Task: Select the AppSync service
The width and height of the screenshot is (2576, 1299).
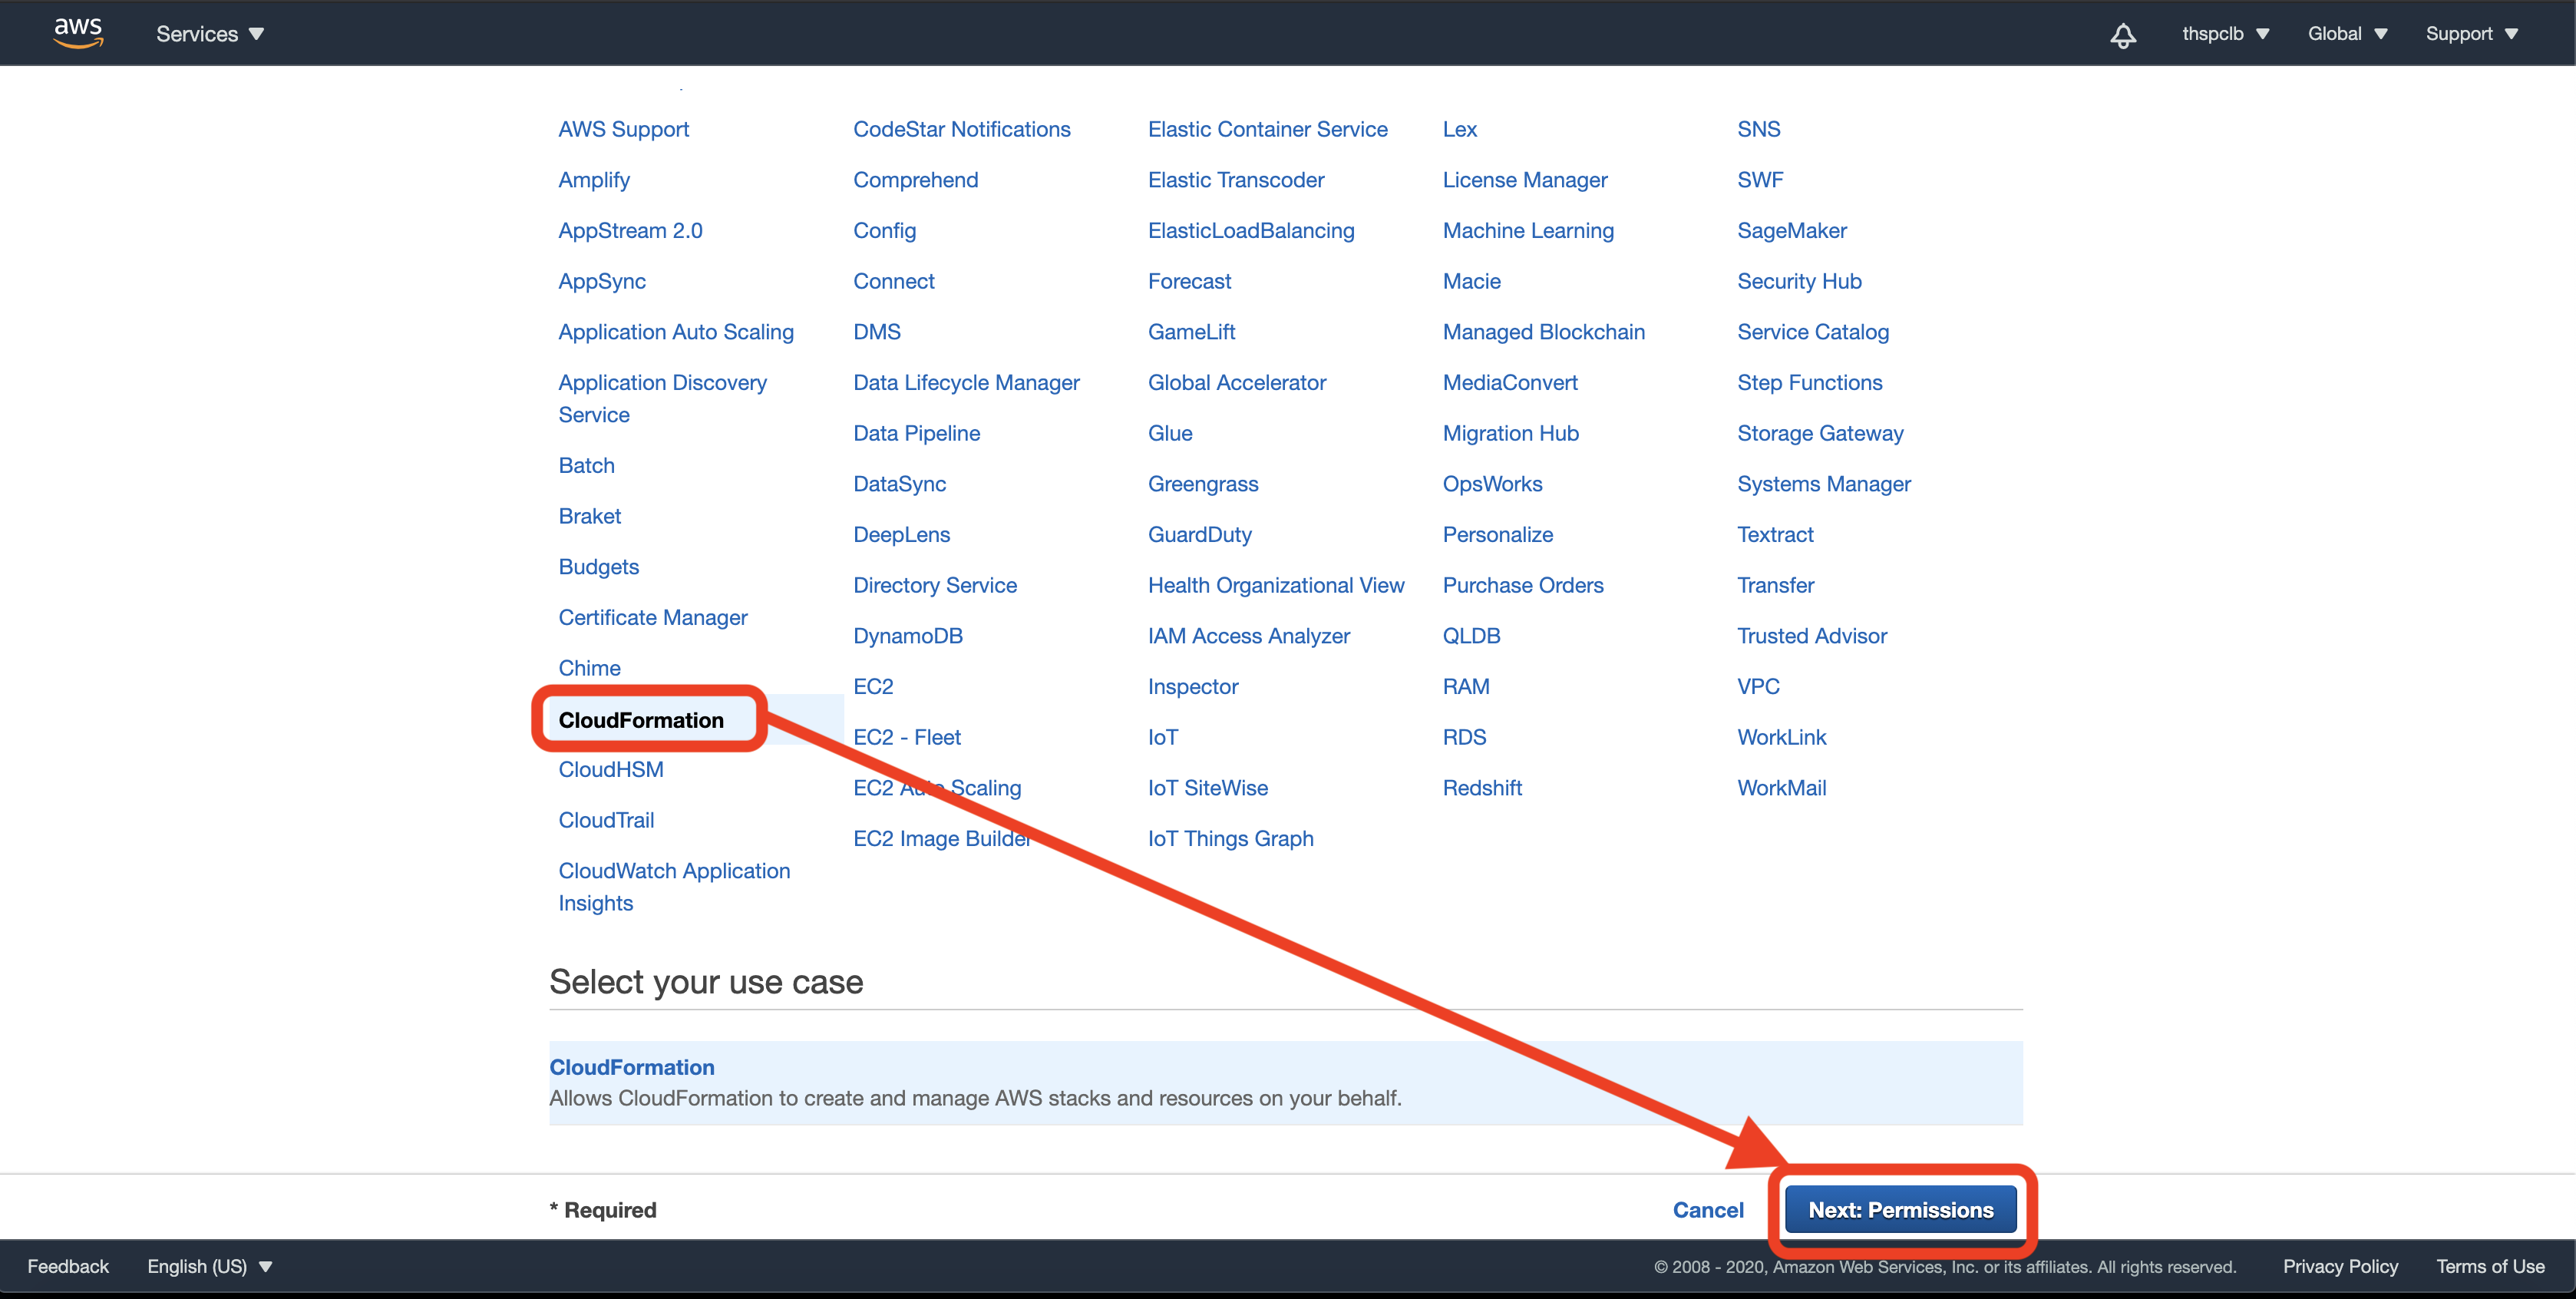Action: (602, 282)
